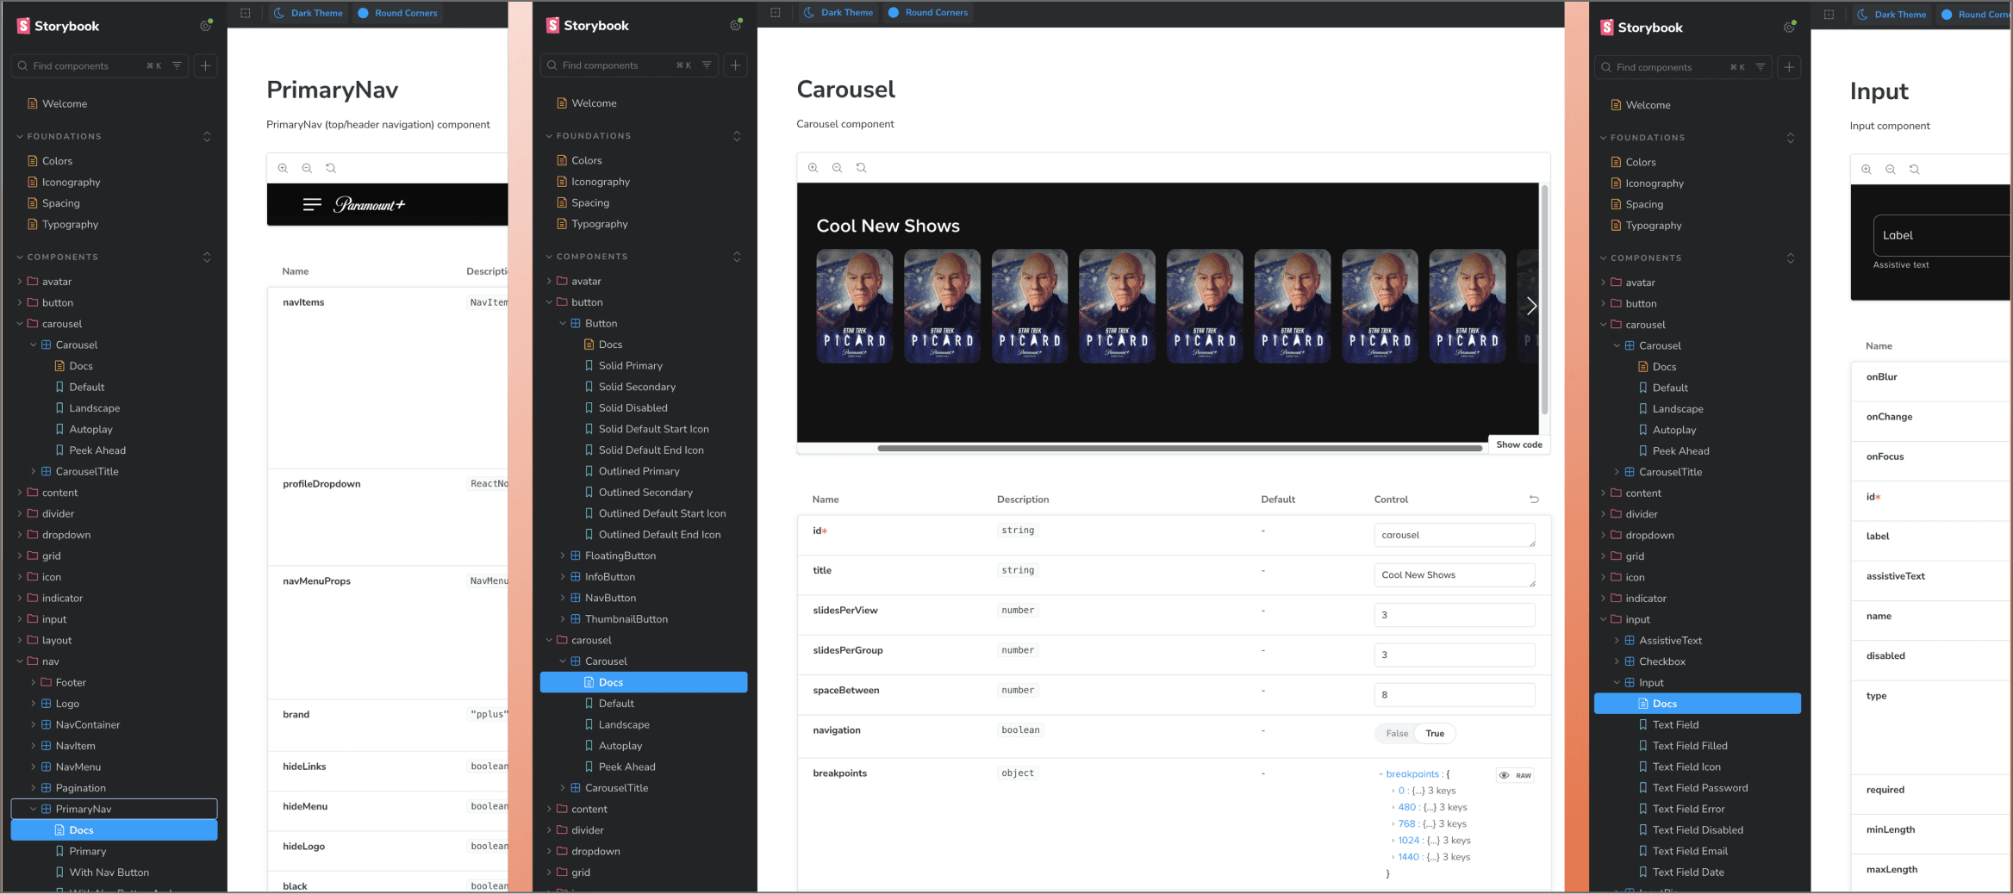Click the sidebar toggle icon in the right window toolbar
The image size is (2013, 894).
point(1829,15)
